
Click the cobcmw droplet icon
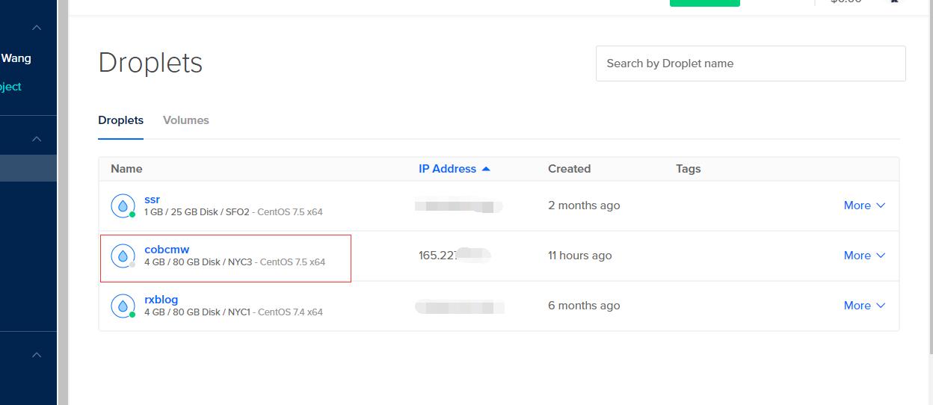(123, 256)
